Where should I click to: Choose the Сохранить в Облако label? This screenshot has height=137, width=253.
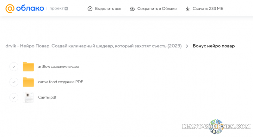[157, 9]
